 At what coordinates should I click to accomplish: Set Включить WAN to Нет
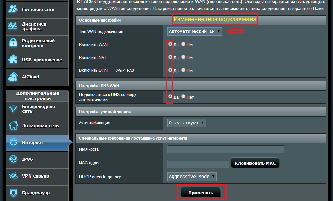tap(183, 44)
